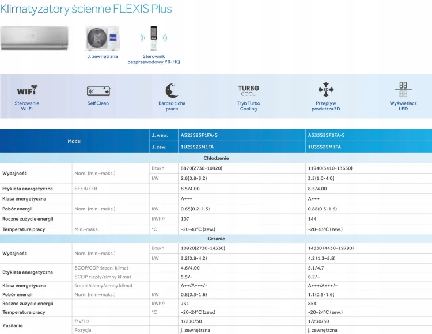
Task: Click the 'Sterowanie Wi-Fi' label
Action: (26, 106)
